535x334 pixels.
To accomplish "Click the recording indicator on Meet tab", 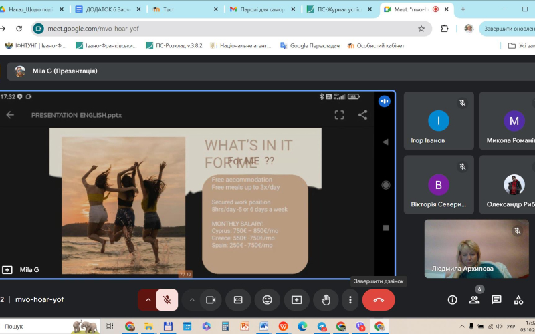I will 435,9.
